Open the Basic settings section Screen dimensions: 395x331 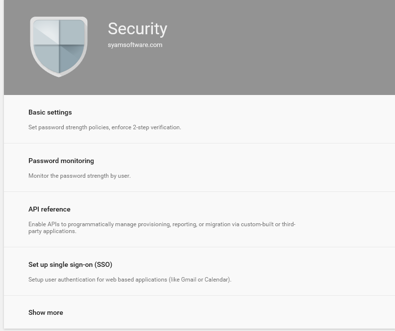(50, 112)
